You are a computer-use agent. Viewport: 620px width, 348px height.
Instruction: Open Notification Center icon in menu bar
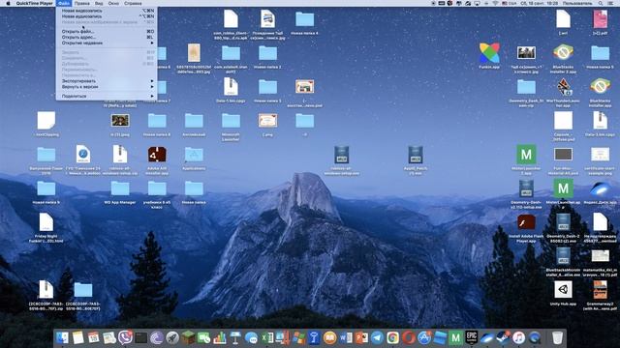pyautogui.click(x=611, y=3)
